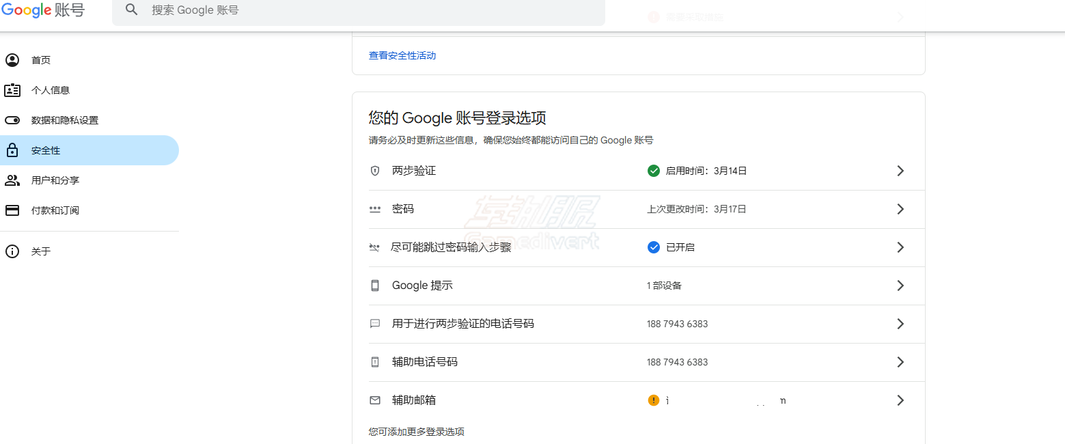Click the text 上次更改时间：3月17日
This screenshot has width=1065, height=444.
[x=697, y=209]
